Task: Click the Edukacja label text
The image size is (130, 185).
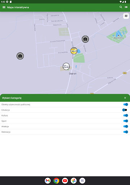Action: pos(5,110)
